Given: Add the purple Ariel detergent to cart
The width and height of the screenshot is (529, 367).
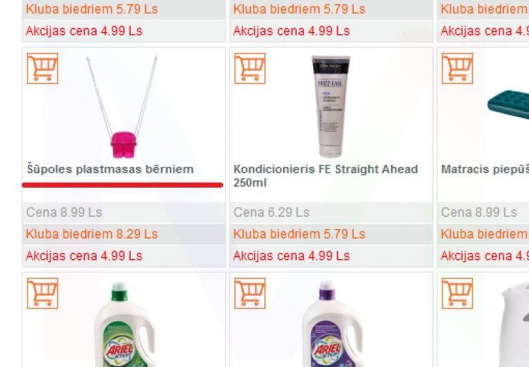Looking at the screenshot, I should [250, 293].
